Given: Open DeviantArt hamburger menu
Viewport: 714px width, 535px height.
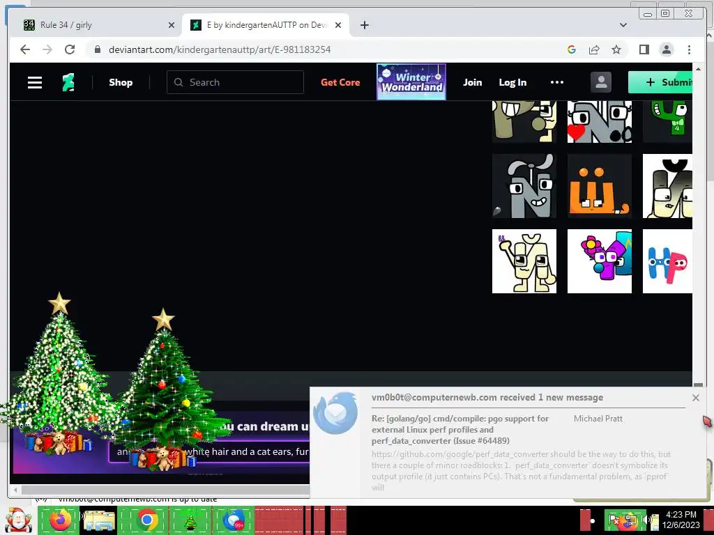Looking at the screenshot, I should click(x=35, y=82).
